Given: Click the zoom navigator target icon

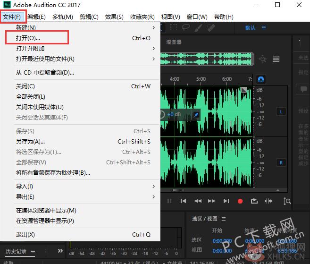Looking at the screenshot, I should coord(263,59).
